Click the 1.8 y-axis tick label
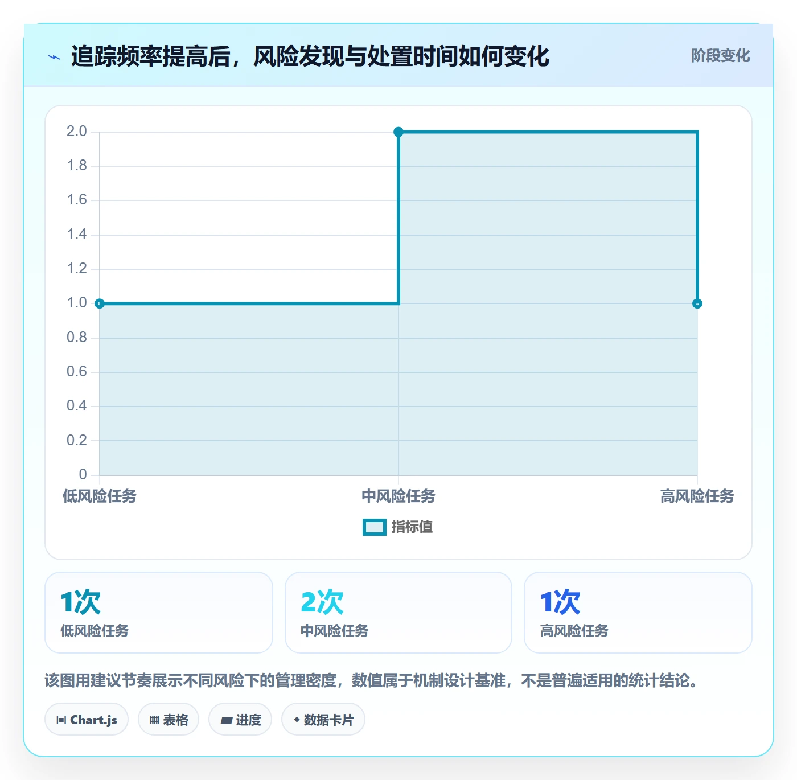This screenshot has height=780, width=797. click(77, 166)
